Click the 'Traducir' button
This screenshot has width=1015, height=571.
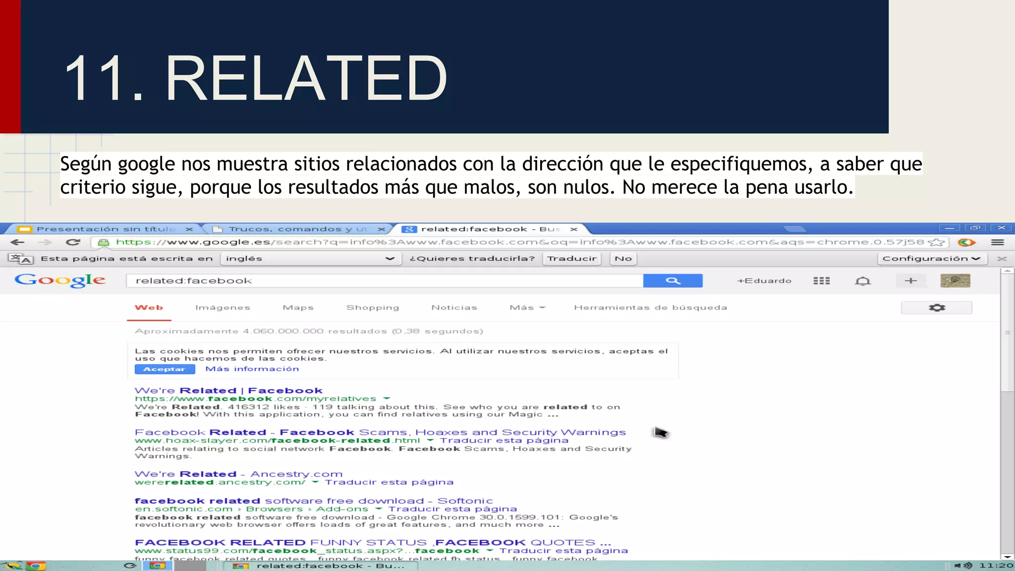[x=572, y=259]
